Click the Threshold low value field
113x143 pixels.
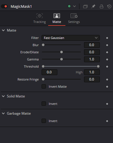click(x=49, y=72)
